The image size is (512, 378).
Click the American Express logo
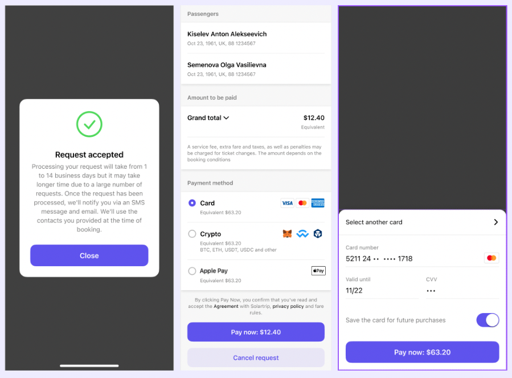(318, 203)
